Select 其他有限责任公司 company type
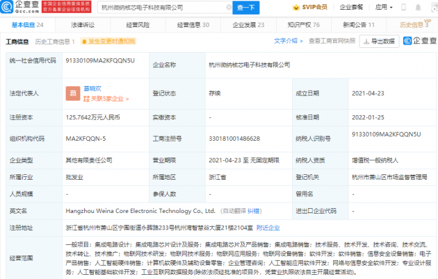The width and height of the screenshot is (438, 279). point(89,160)
